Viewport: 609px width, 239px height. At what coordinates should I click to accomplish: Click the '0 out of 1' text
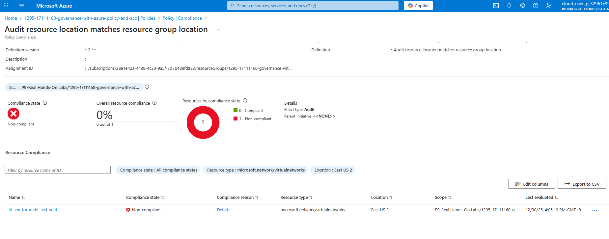click(x=105, y=124)
